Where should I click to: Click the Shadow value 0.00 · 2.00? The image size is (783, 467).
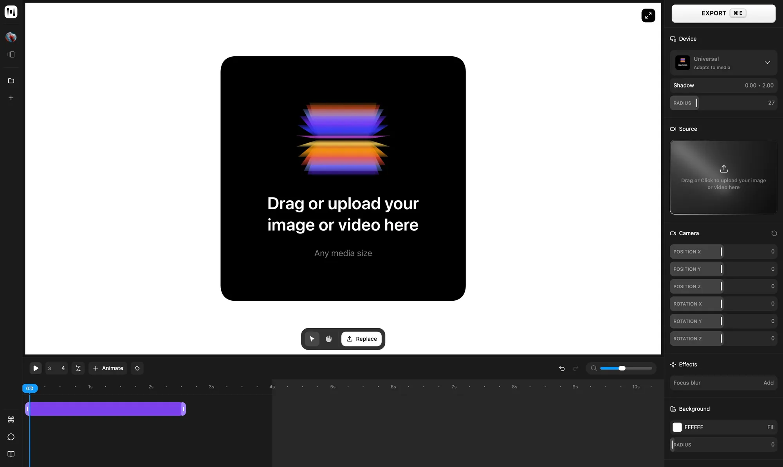[x=759, y=85]
